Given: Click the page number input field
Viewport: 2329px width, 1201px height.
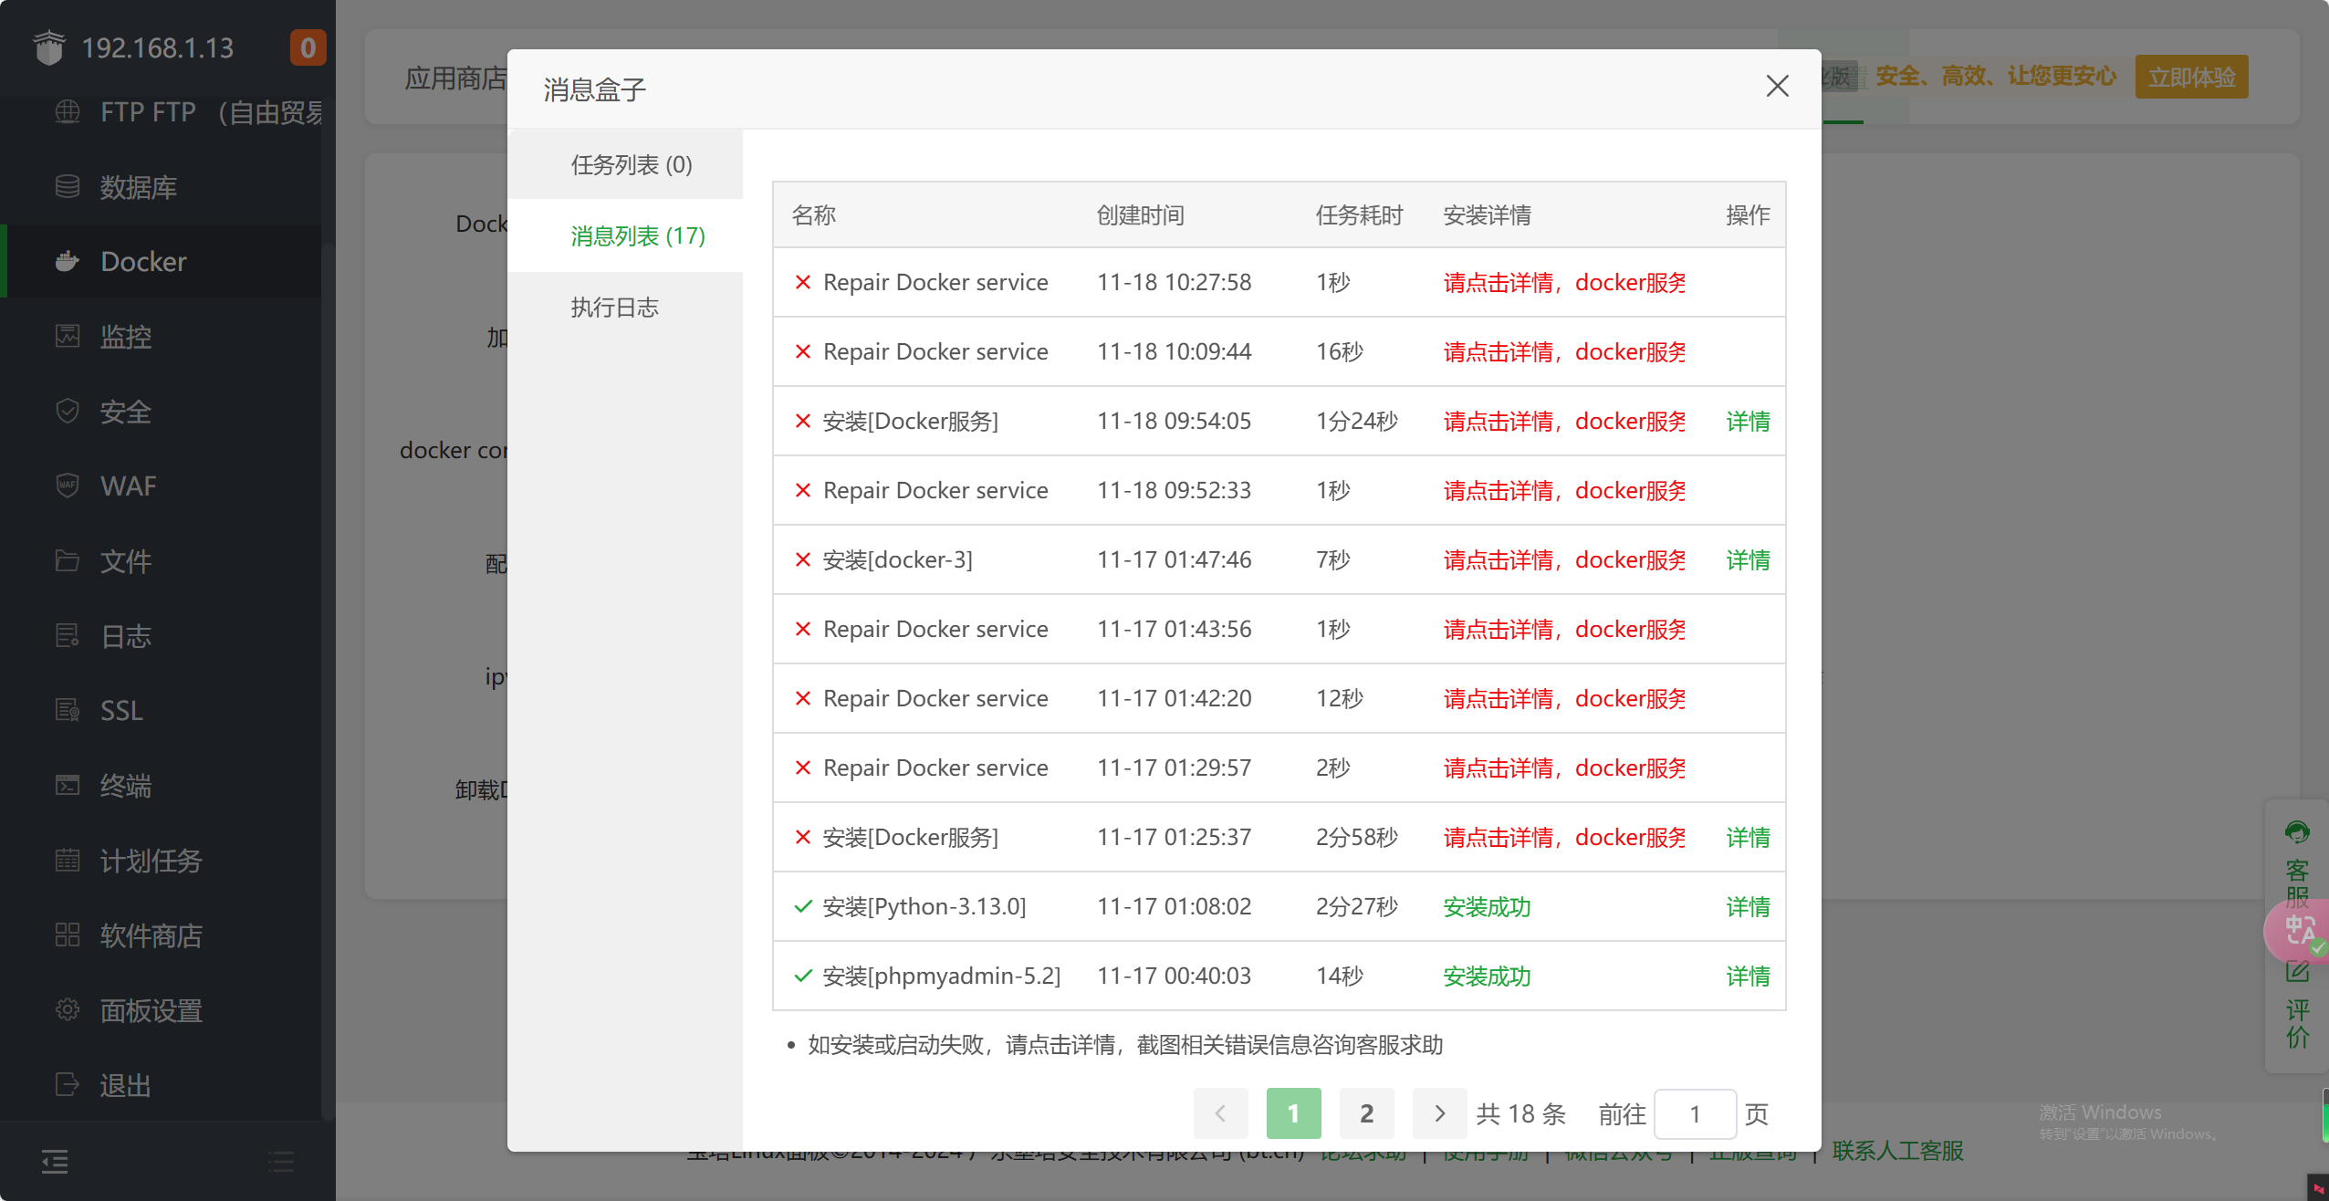Looking at the screenshot, I should pyautogui.click(x=1695, y=1113).
